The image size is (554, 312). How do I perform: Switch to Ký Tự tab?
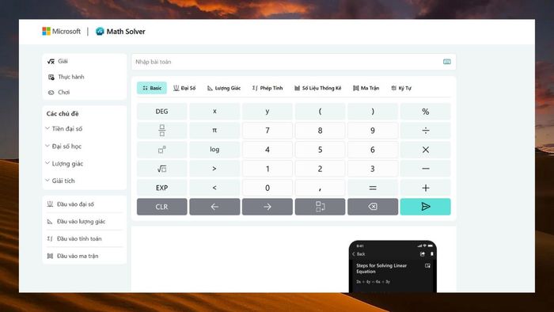tap(401, 88)
